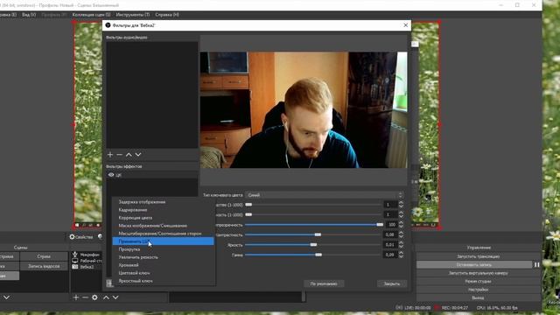560x315 pixels.
Task: Move audio/video filter down arrow
Action: click(x=138, y=155)
